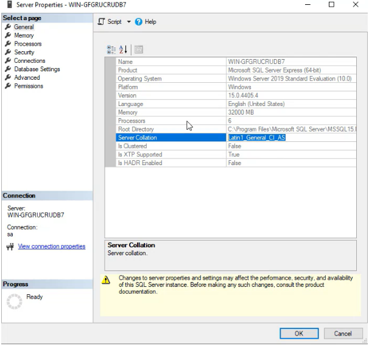Click the wrench icon beside Memory
Viewport: 369px width, 346px height.
tap(8, 35)
